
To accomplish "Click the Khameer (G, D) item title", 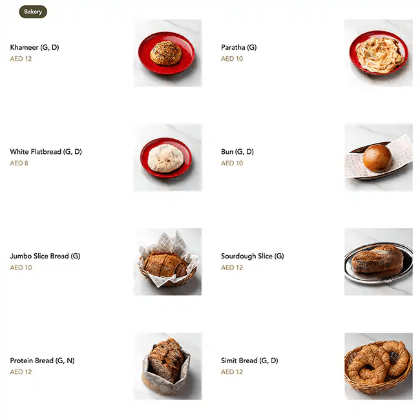I will pos(34,47).
